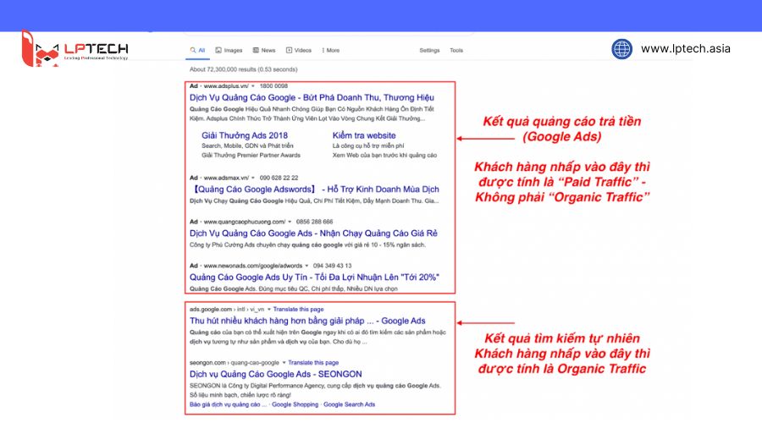The width and height of the screenshot is (762, 423).
Task: Open the Kiểm tra website sitelink
Action: 364,135
